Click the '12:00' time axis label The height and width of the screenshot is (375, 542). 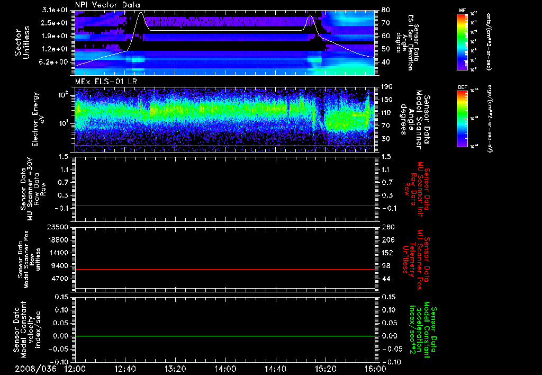pyautogui.click(x=75, y=369)
